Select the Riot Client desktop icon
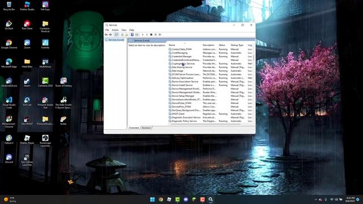363x204 pixels. pos(27,25)
